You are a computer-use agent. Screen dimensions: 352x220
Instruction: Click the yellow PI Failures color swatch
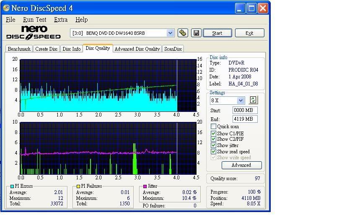point(78,186)
